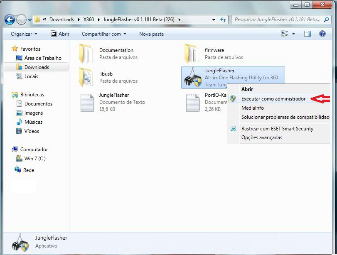
Task: Open Help with the question mark icon
Action: click(322, 34)
